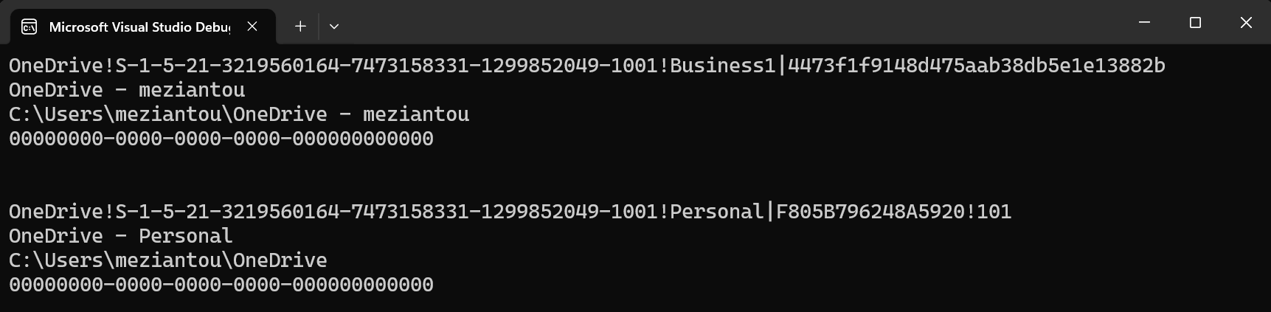Click the last zero GUID line in output
Viewport: 1271px width, 312px height.
coord(221,285)
